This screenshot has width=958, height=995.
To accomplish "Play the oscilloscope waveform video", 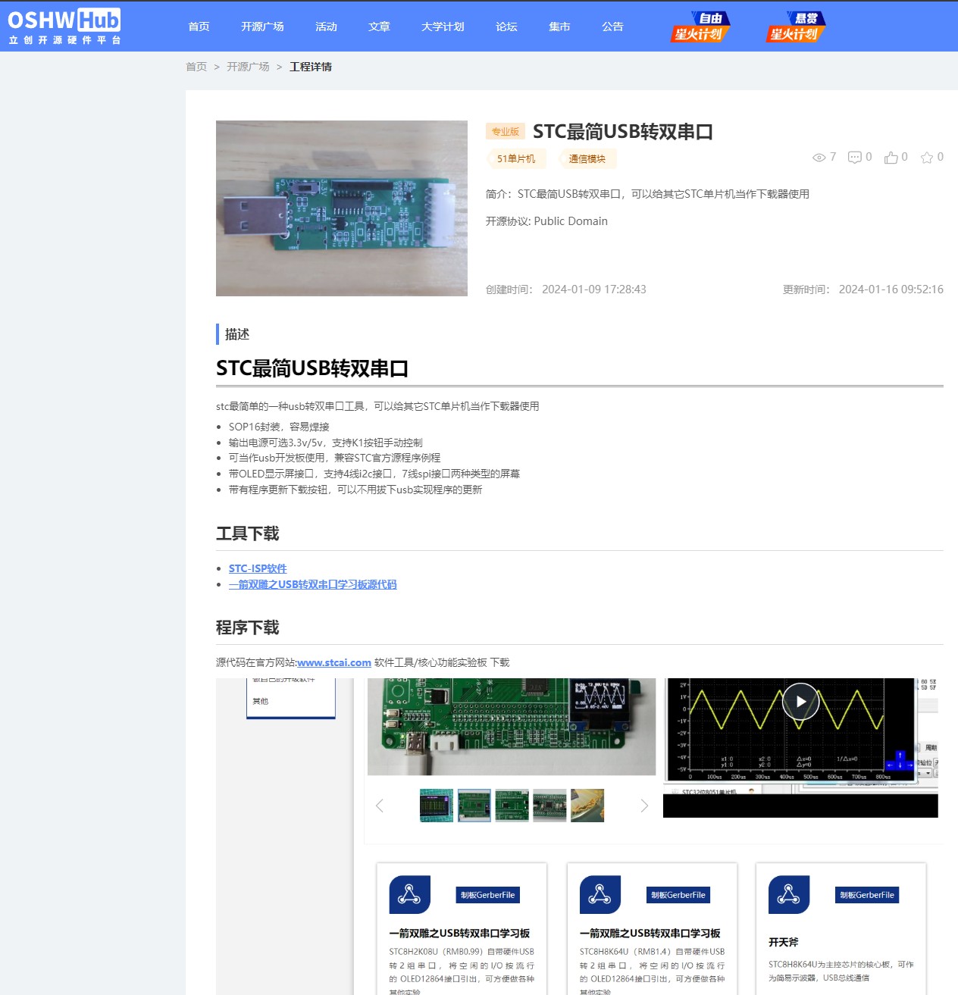I will pyautogui.click(x=800, y=701).
